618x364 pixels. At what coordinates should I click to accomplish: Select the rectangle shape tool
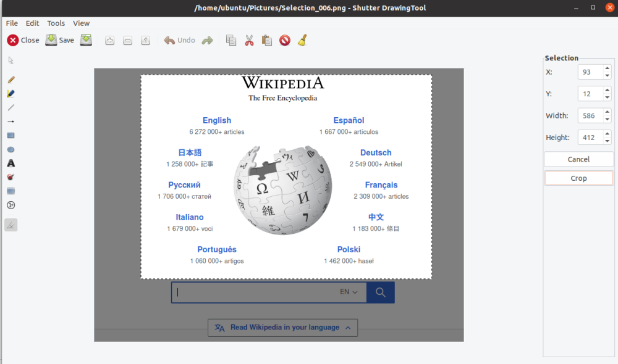[x=11, y=135]
